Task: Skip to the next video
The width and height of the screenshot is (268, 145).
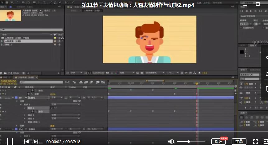Action: 36,142
